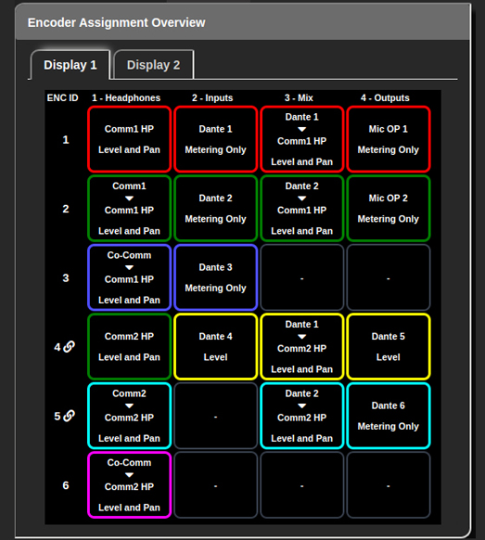485x540 pixels.
Task: Open the Dante 5 Level output cell
Action: 389,346
